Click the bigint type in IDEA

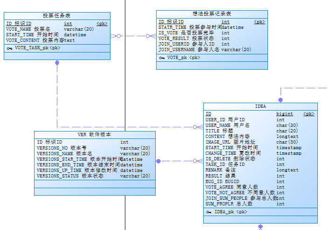pos(285,114)
